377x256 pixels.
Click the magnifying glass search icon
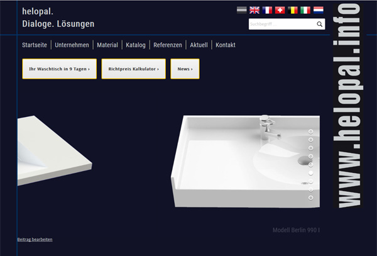coord(320,24)
